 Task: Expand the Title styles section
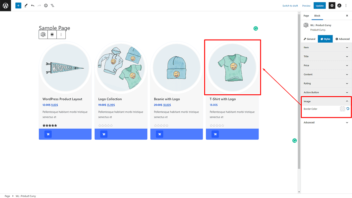pos(326,56)
